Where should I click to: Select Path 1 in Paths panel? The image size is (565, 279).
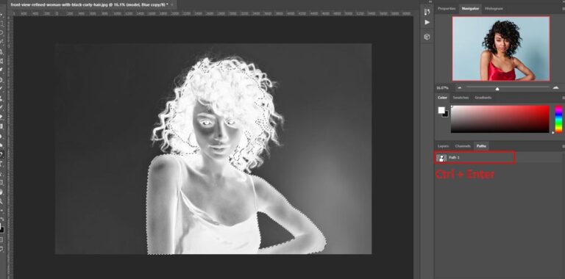coord(475,157)
